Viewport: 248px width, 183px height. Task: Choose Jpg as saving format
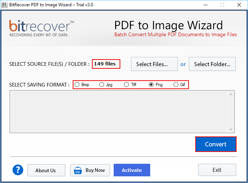tap(106, 85)
